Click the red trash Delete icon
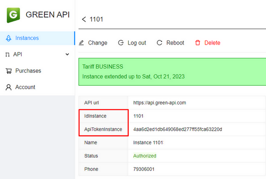 point(198,43)
